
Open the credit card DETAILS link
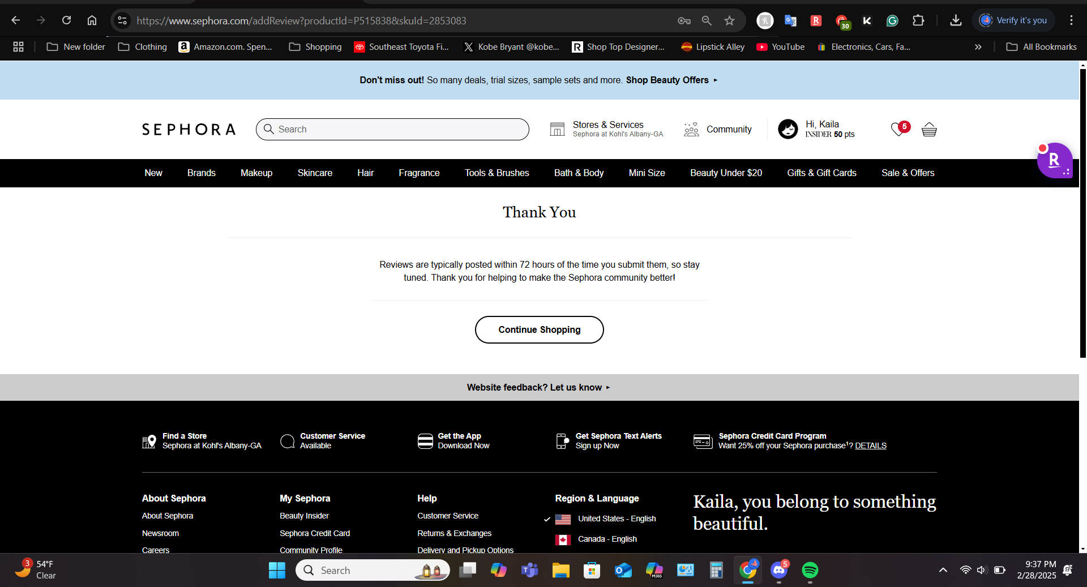pyautogui.click(x=870, y=446)
